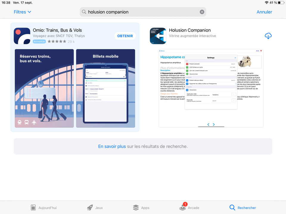The width and height of the screenshot is (286, 214).
Task: Open the Apps tab
Action: pos(141,207)
